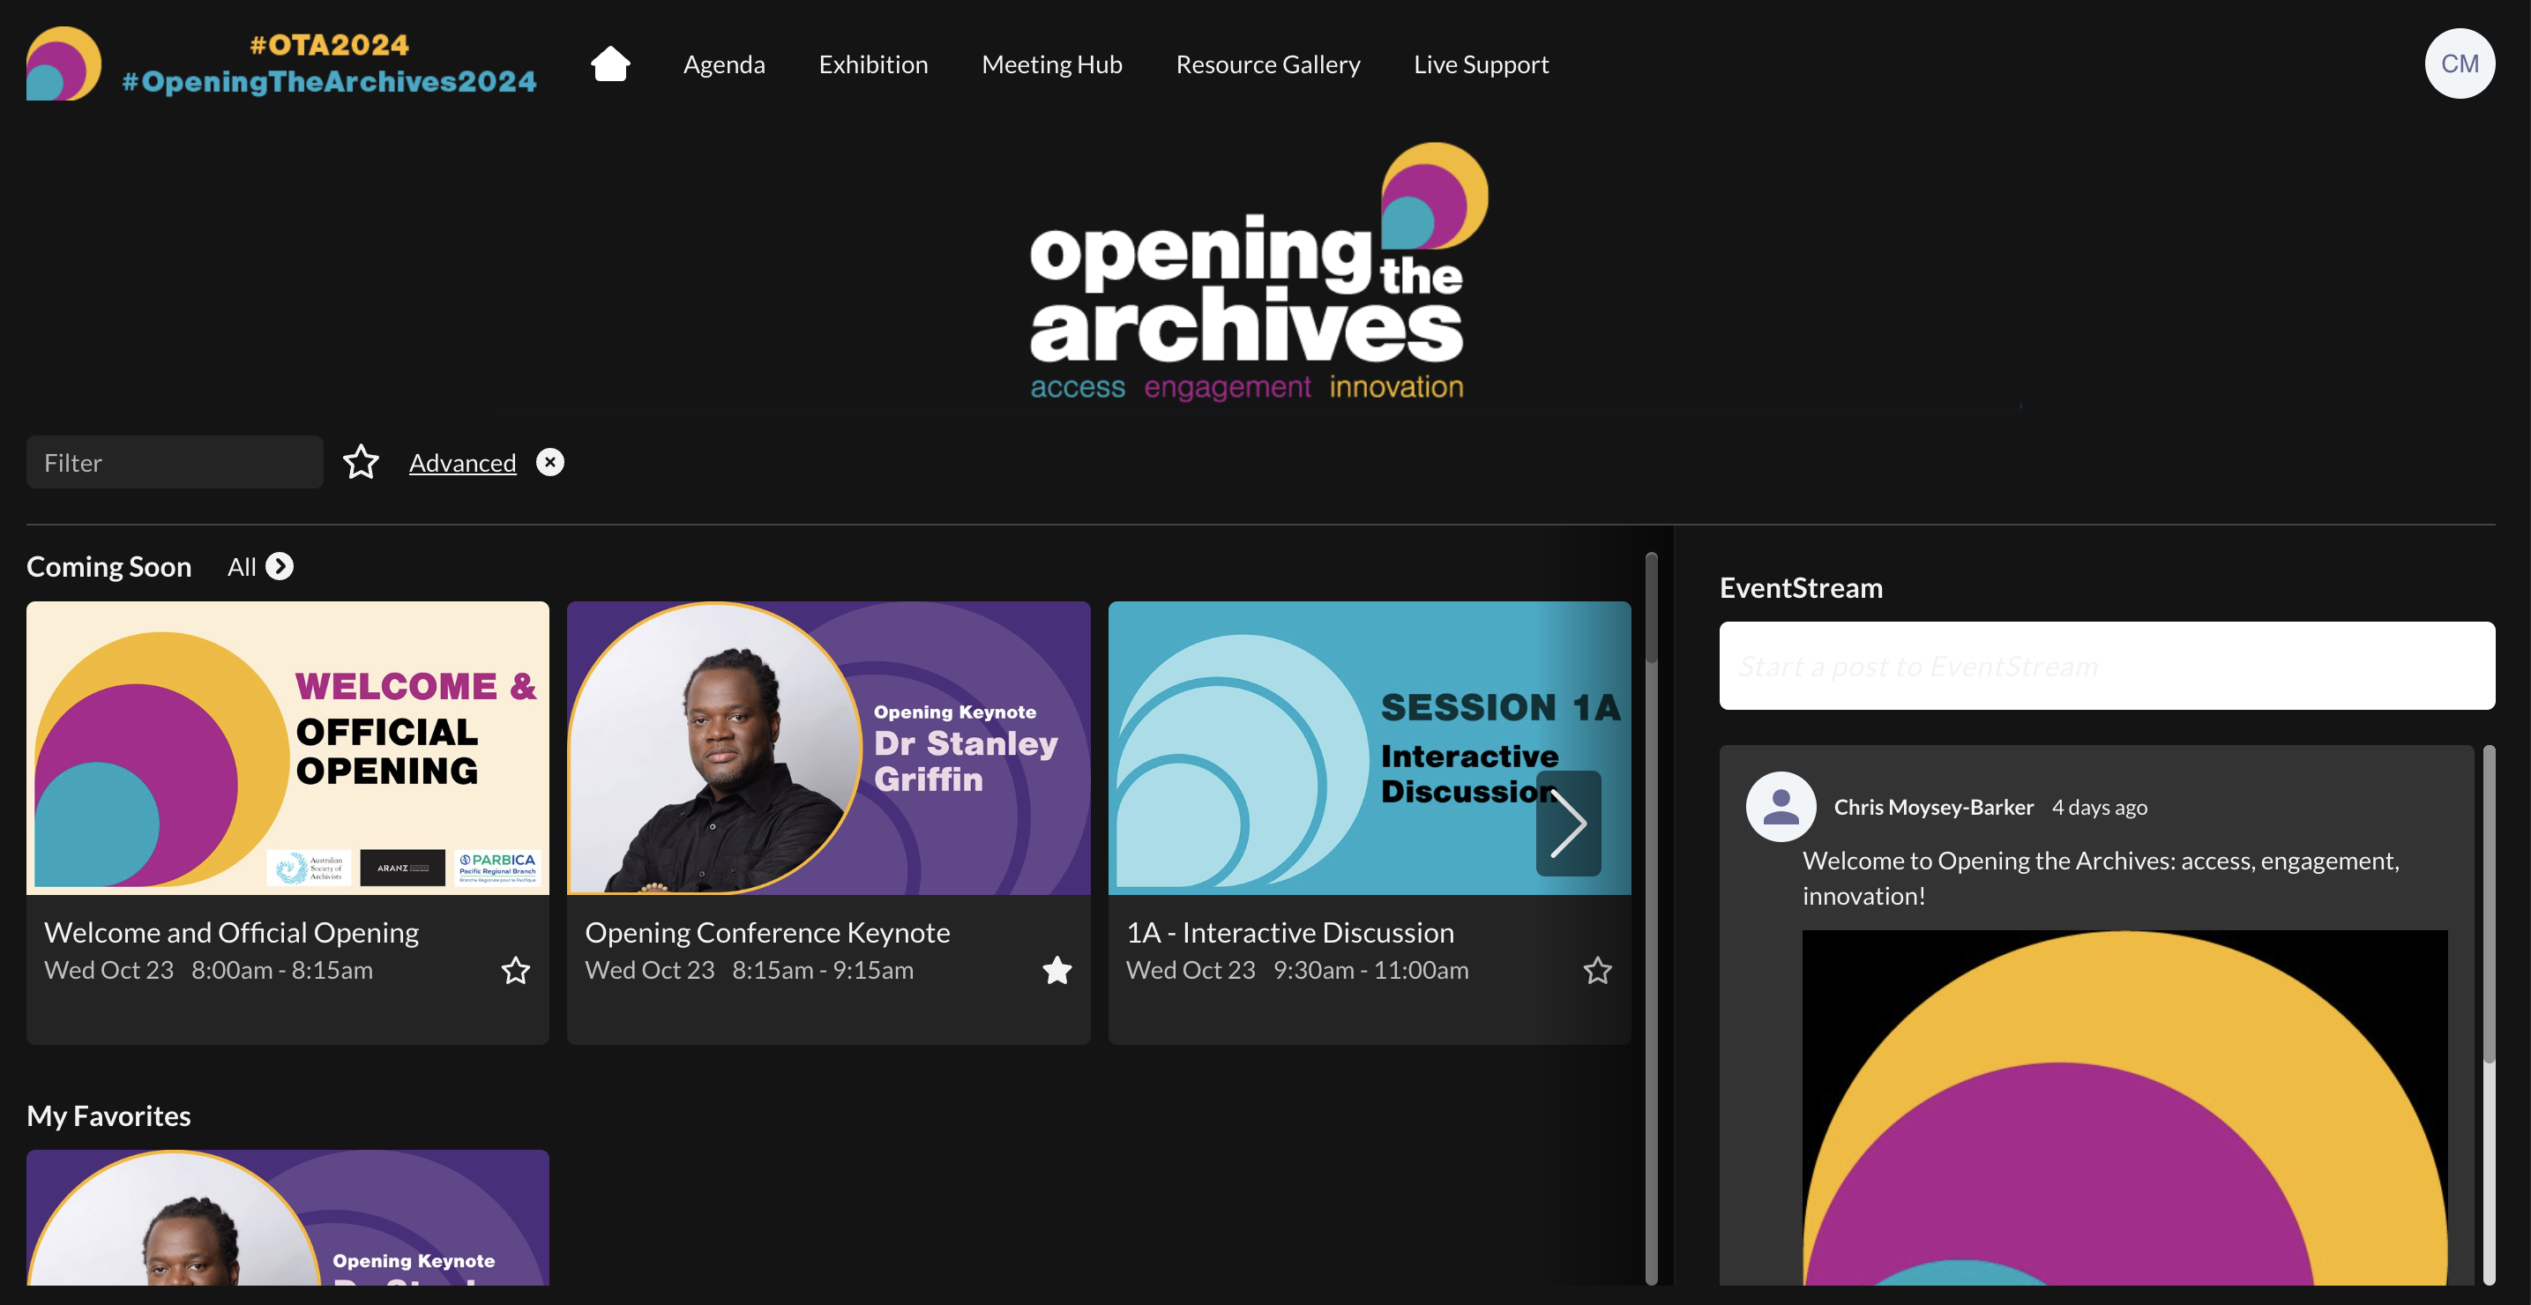
Task: Click 'Welcome and Official Opening' title
Action: pos(232,933)
